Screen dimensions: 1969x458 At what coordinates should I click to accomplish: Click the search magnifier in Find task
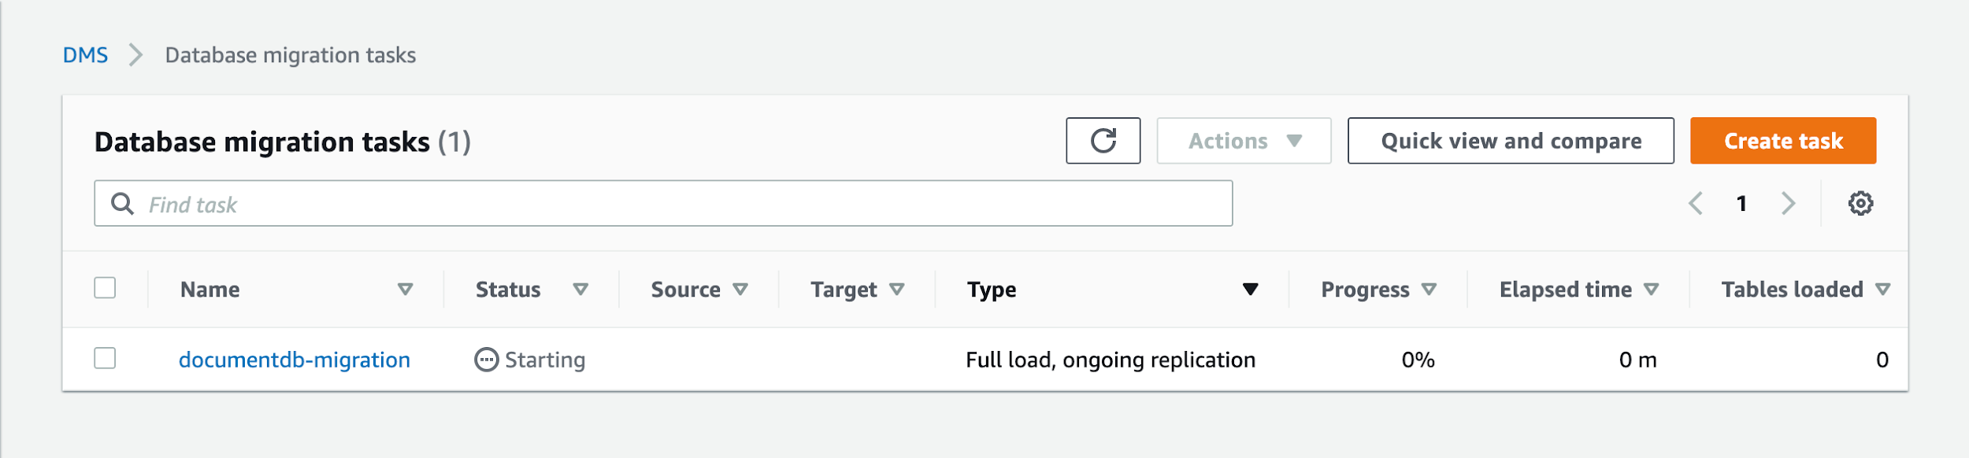click(x=123, y=203)
